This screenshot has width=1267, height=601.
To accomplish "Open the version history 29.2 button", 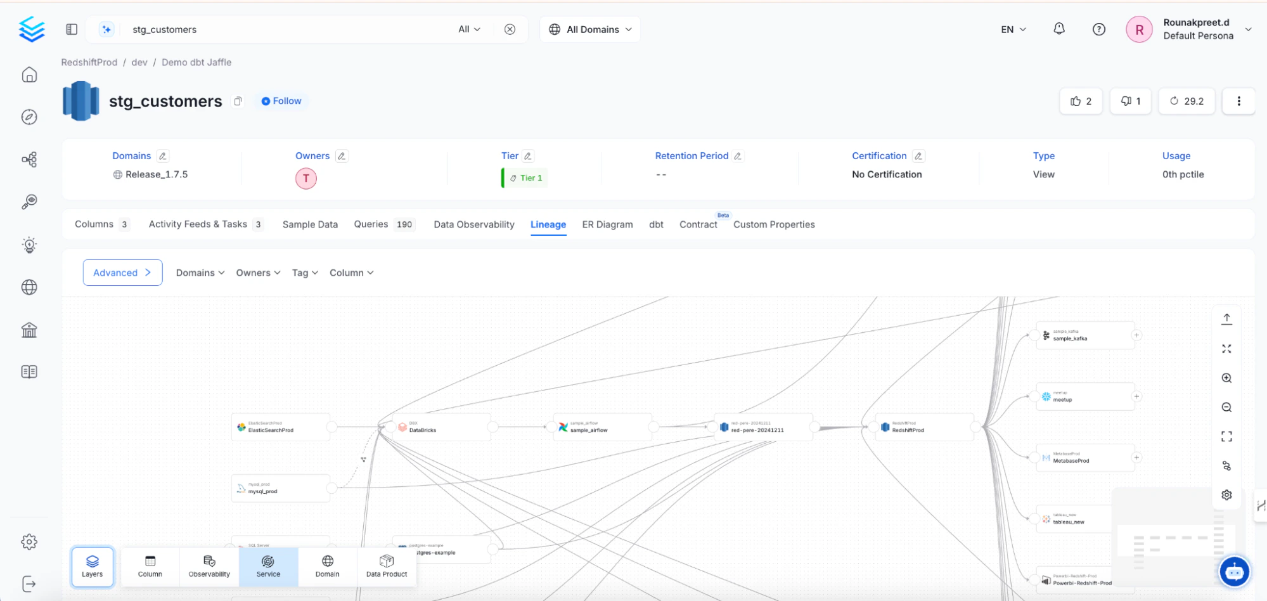I will point(1187,101).
